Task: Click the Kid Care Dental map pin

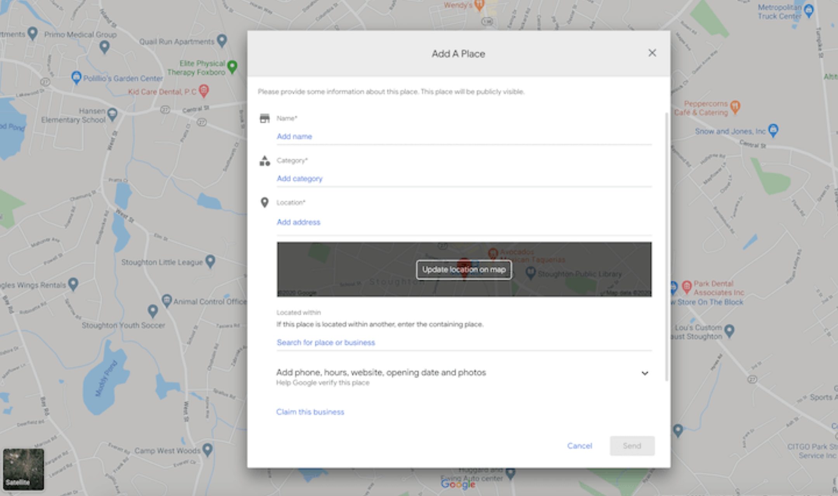Action: [x=204, y=91]
